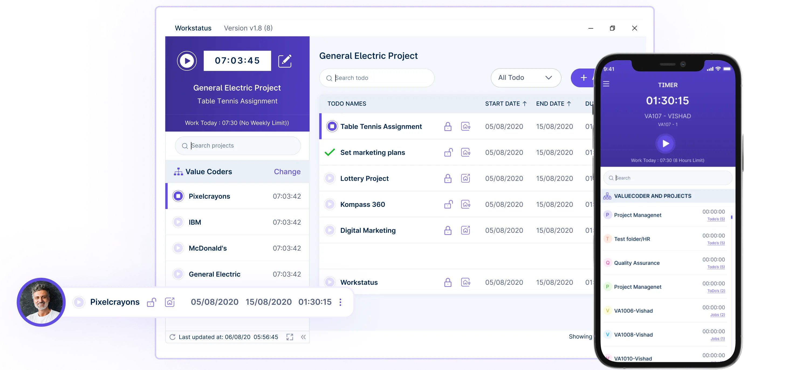The image size is (809, 370).
Task: Click the edit/pencil icon on timer
Action: point(285,60)
